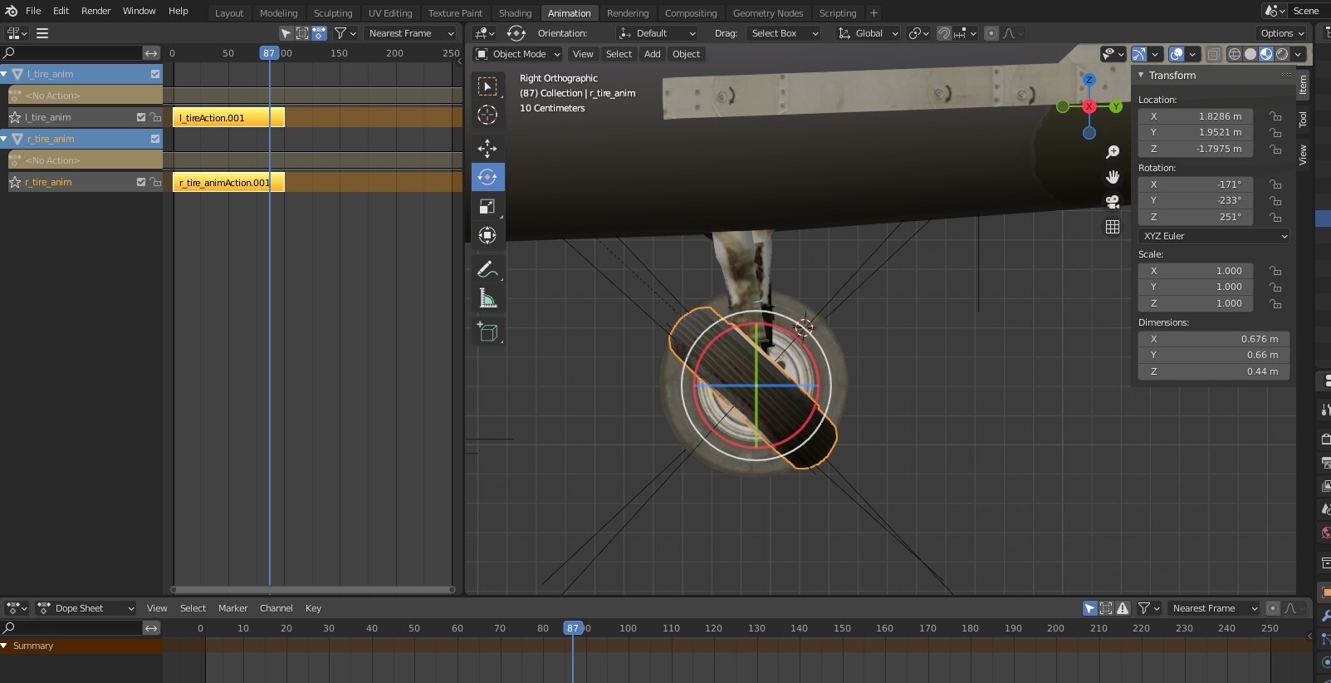The width and height of the screenshot is (1331, 683).
Task: Select the Annotate pencil tool
Action: coord(487,269)
